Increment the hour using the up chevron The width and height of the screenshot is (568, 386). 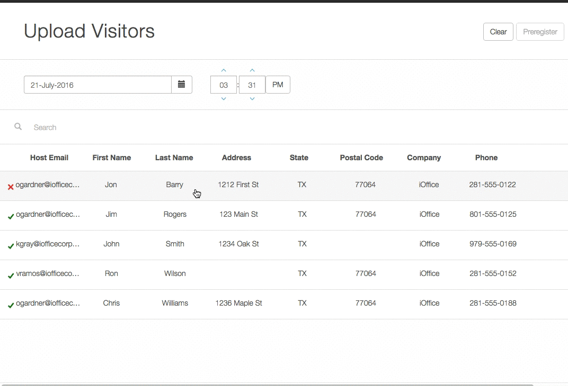(x=223, y=69)
